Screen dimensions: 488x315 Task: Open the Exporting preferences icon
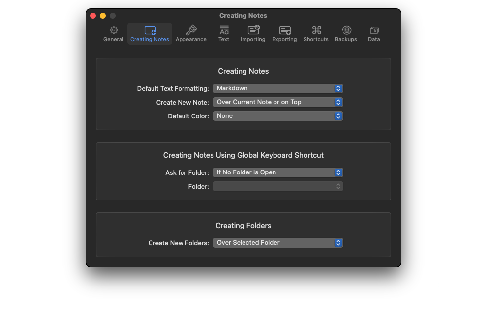pos(284,30)
